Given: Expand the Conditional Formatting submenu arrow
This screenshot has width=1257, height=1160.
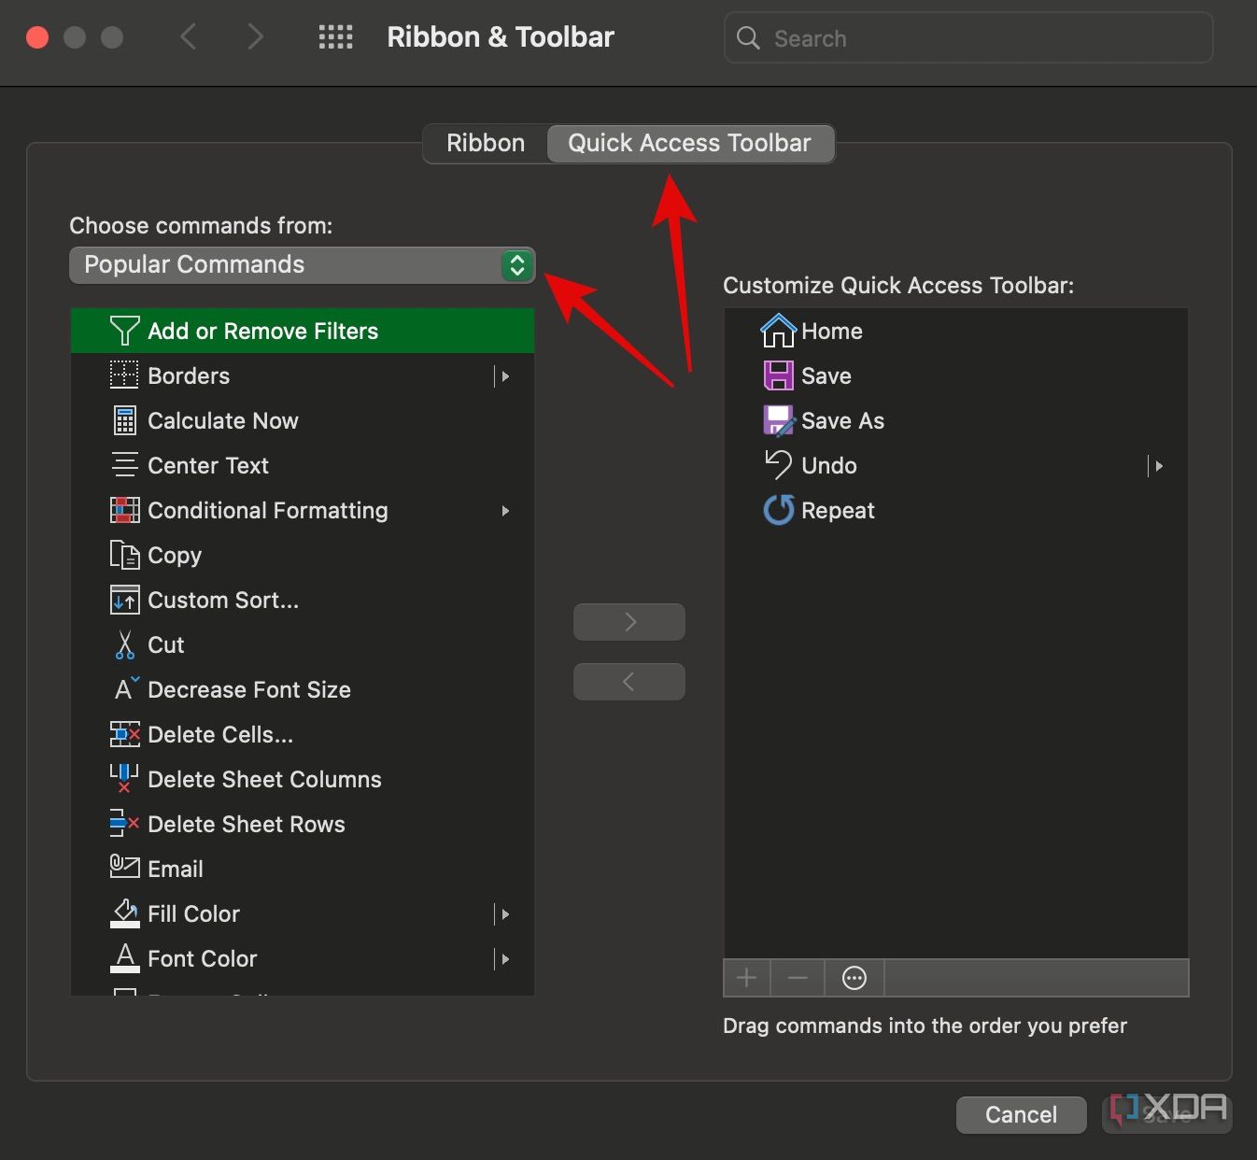Looking at the screenshot, I should coord(505,511).
